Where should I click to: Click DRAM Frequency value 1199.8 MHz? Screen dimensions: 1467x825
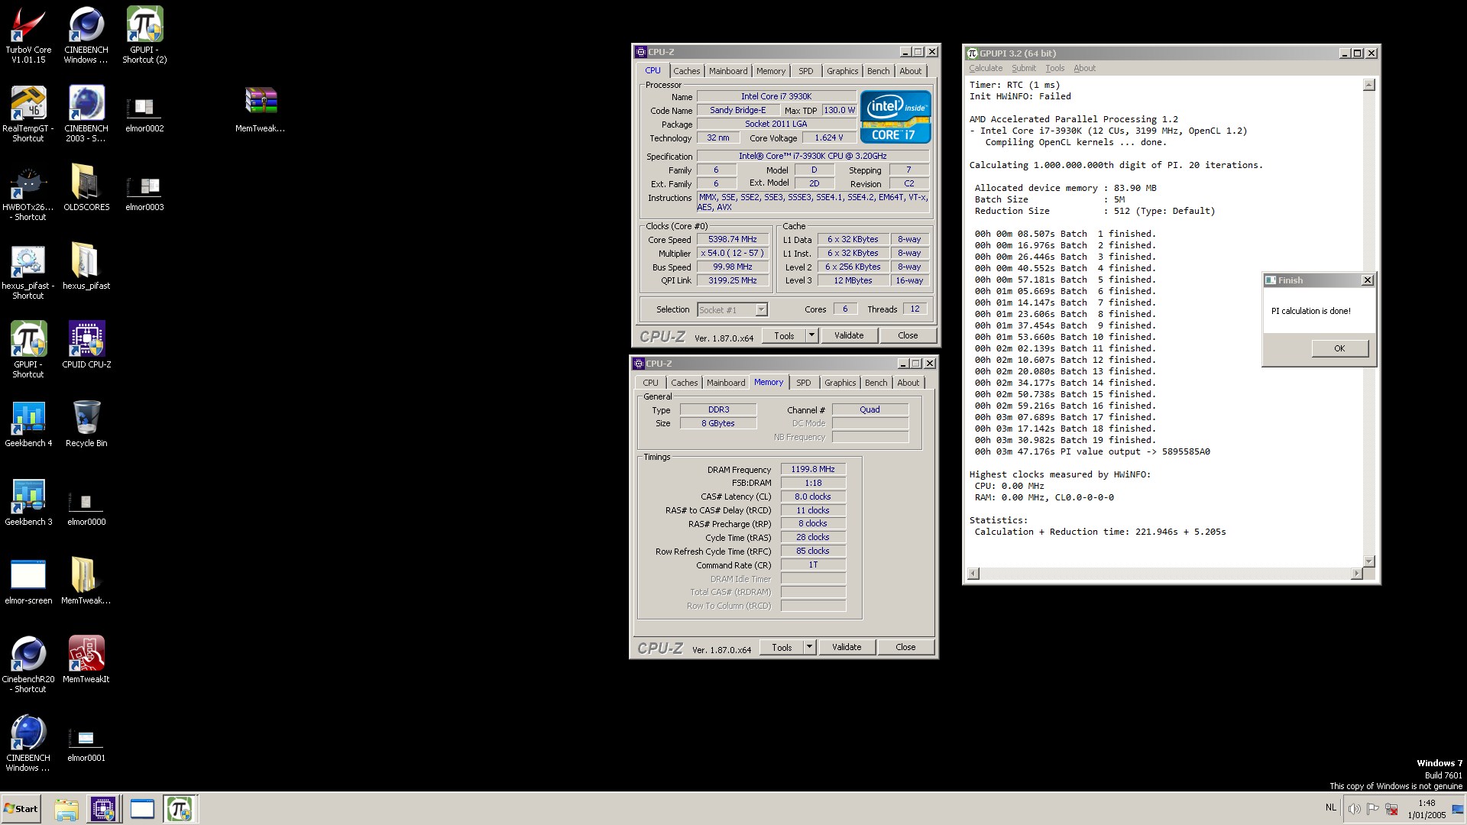pos(813,469)
